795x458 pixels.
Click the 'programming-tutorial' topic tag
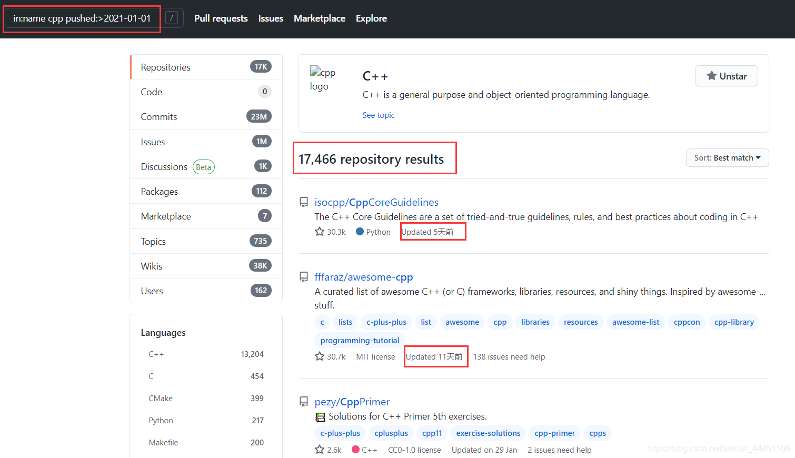pyautogui.click(x=360, y=341)
